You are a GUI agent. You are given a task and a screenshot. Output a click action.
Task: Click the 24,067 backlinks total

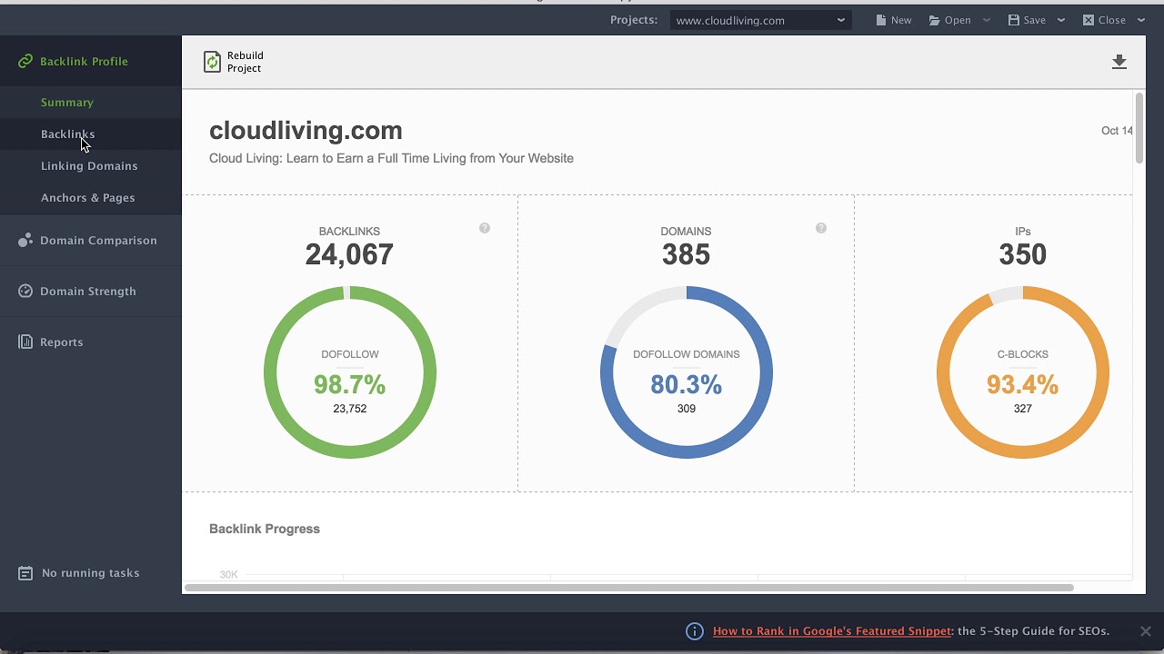(349, 255)
